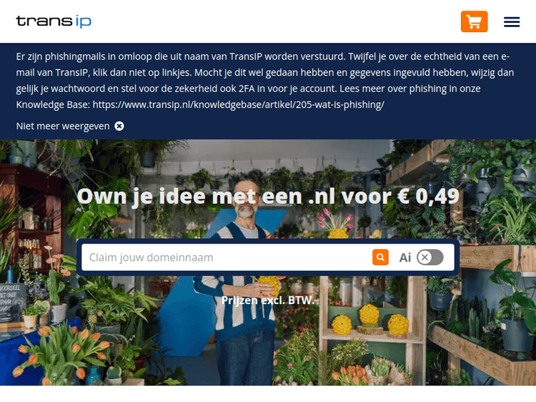Click the X knob on the Ai switch

point(425,257)
